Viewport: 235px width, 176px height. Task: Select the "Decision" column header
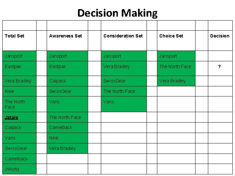(220, 36)
